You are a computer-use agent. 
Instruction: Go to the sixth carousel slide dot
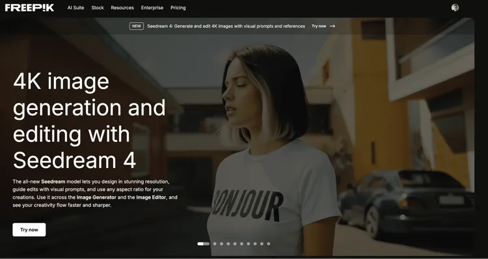point(241,244)
